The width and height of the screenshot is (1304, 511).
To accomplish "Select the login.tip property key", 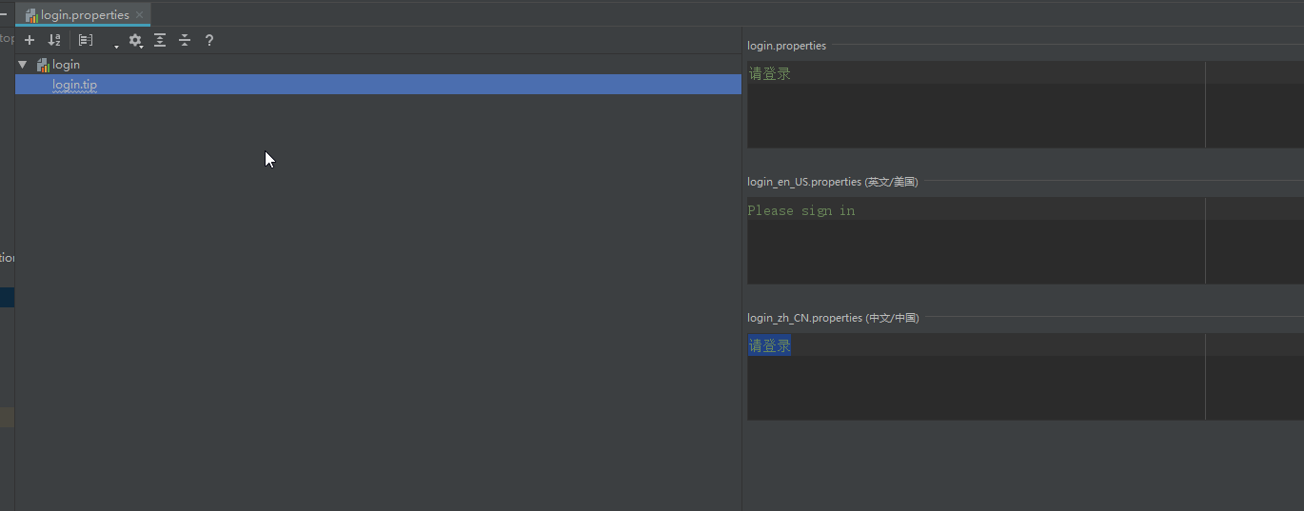I will click(74, 85).
